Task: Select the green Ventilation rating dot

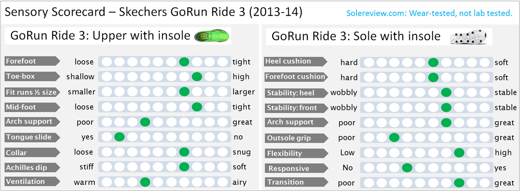Action: click(145, 181)
